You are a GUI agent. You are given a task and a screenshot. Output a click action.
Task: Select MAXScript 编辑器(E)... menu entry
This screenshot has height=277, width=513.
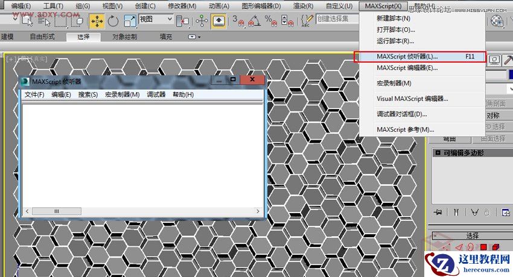point(422,68)
